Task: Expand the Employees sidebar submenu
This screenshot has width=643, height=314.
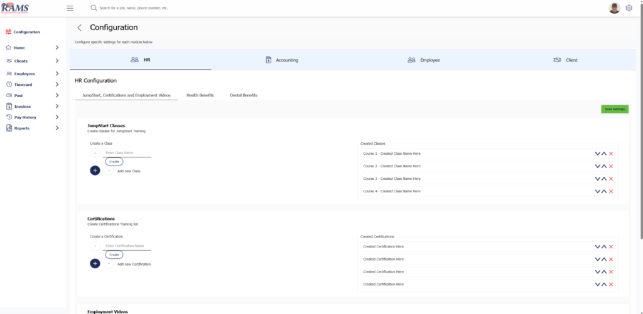Action: [57, 73]
